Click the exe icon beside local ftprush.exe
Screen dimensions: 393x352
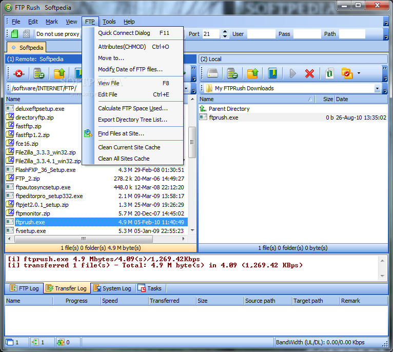203,117
